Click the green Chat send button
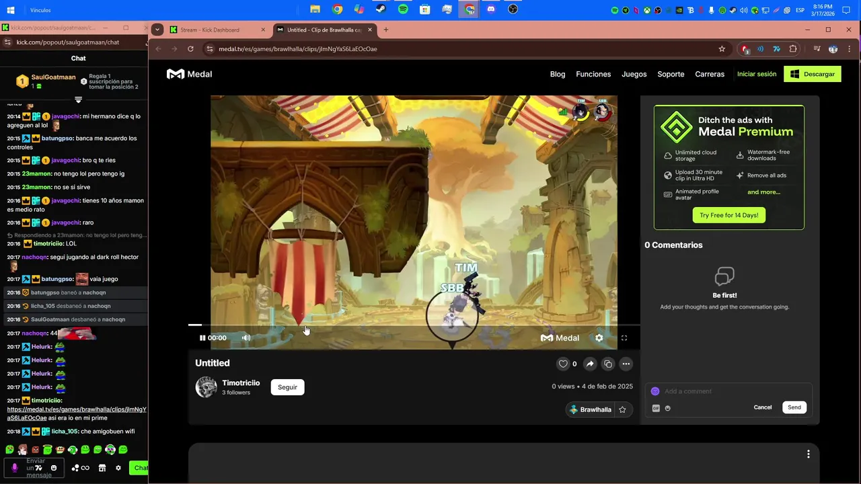Screen dimensions: 861x484 139,468
